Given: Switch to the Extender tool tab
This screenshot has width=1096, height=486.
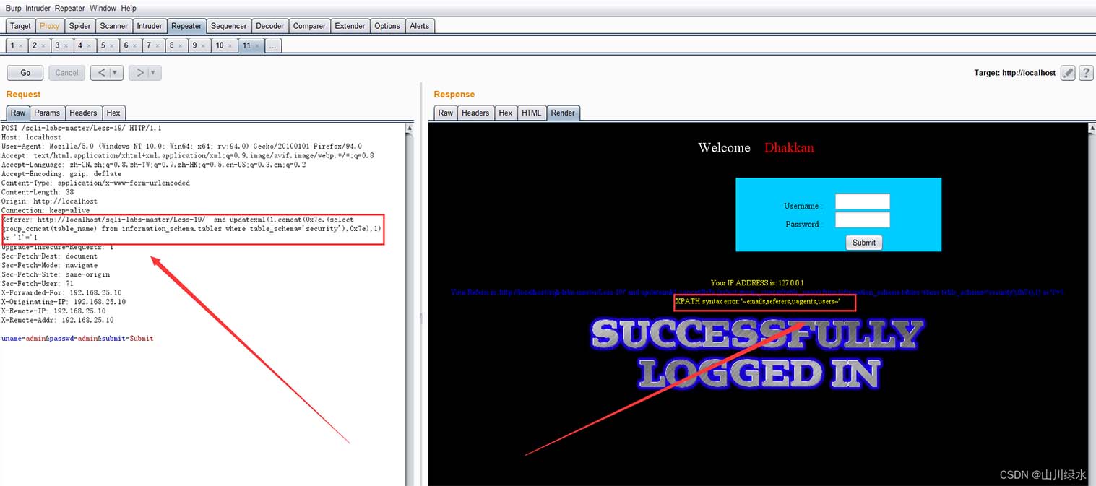Looking at the screenshot, I should 350,26.
